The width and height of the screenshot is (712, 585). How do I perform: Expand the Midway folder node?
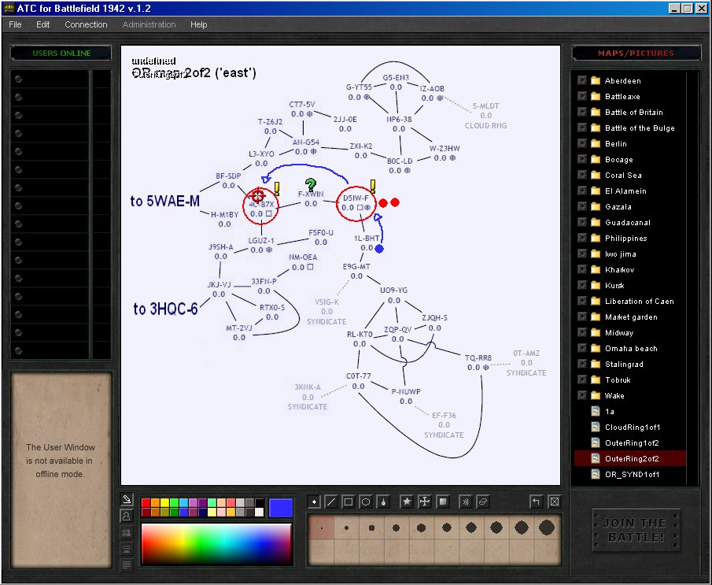pos(582,332)
